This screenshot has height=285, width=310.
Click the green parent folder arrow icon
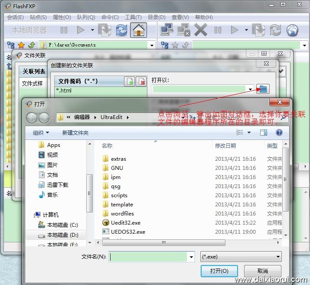32,45
